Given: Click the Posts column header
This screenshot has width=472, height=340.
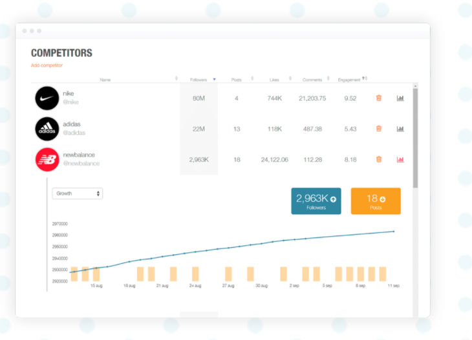Looking at the screenshot, I should pos(236,80).
